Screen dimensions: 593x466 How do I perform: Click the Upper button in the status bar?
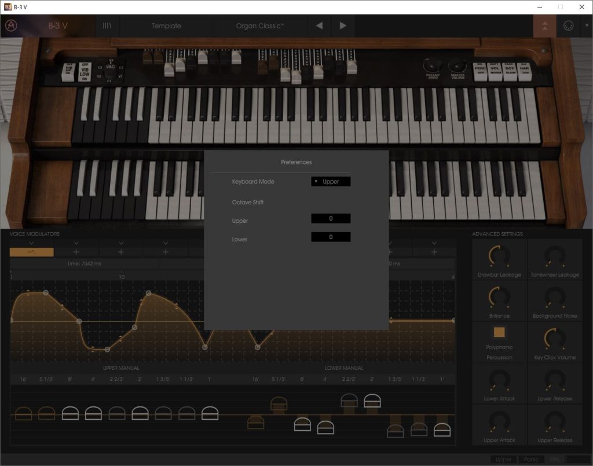pos(503,459)
